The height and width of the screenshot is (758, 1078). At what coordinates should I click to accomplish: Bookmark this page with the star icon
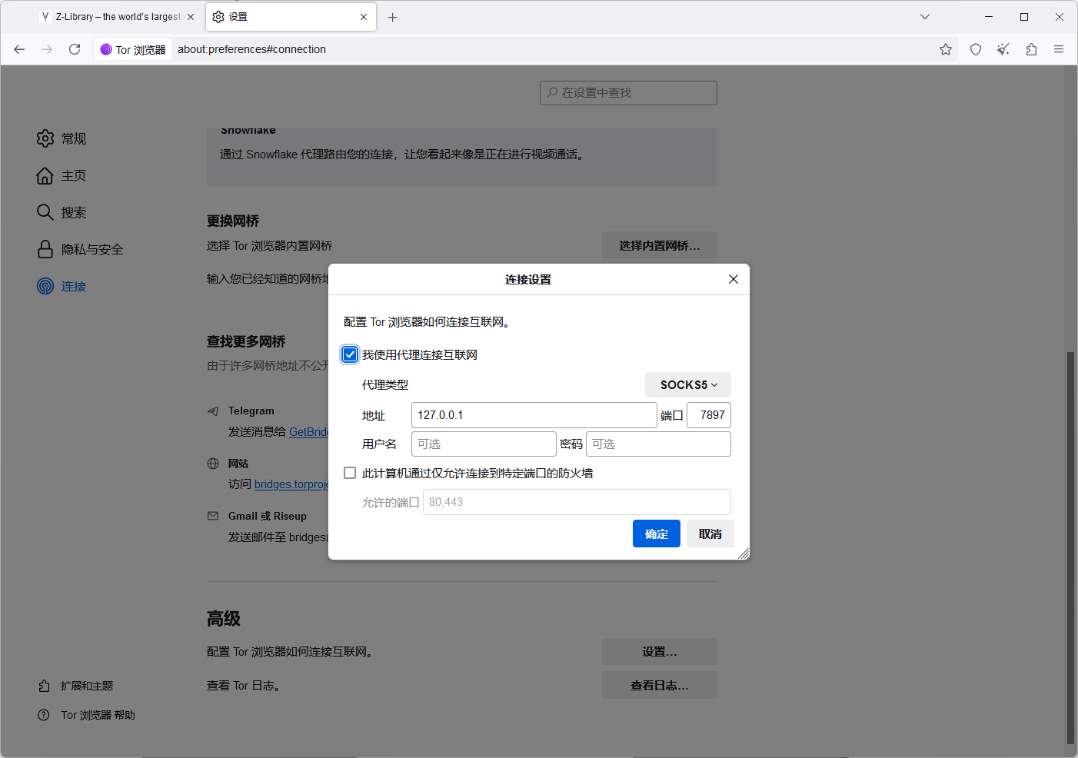[946, 49]
